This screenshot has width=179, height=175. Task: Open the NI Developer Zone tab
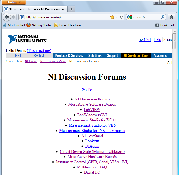tap(136, 55)
